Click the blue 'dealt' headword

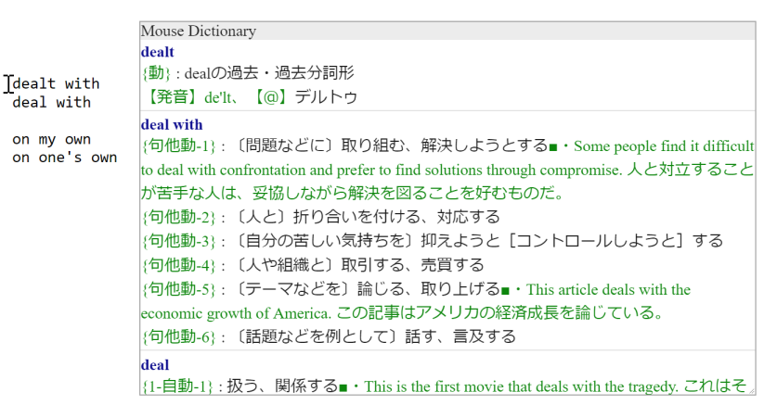point(157,53)
